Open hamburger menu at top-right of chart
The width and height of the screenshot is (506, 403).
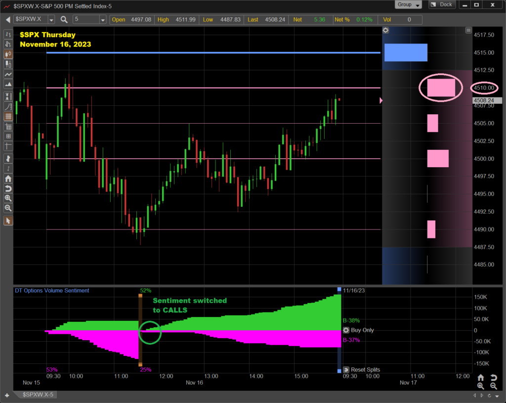tap(468, 30)
